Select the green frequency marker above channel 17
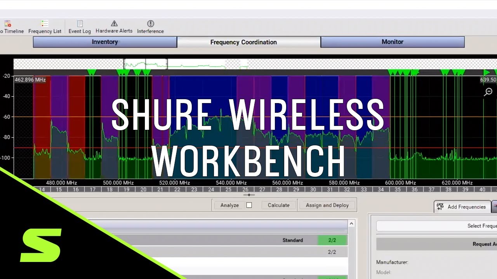The image size is (497, 279). tap(92, 72)
